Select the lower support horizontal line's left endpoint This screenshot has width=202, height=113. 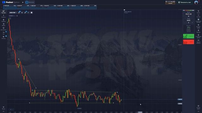coord(29,103)
